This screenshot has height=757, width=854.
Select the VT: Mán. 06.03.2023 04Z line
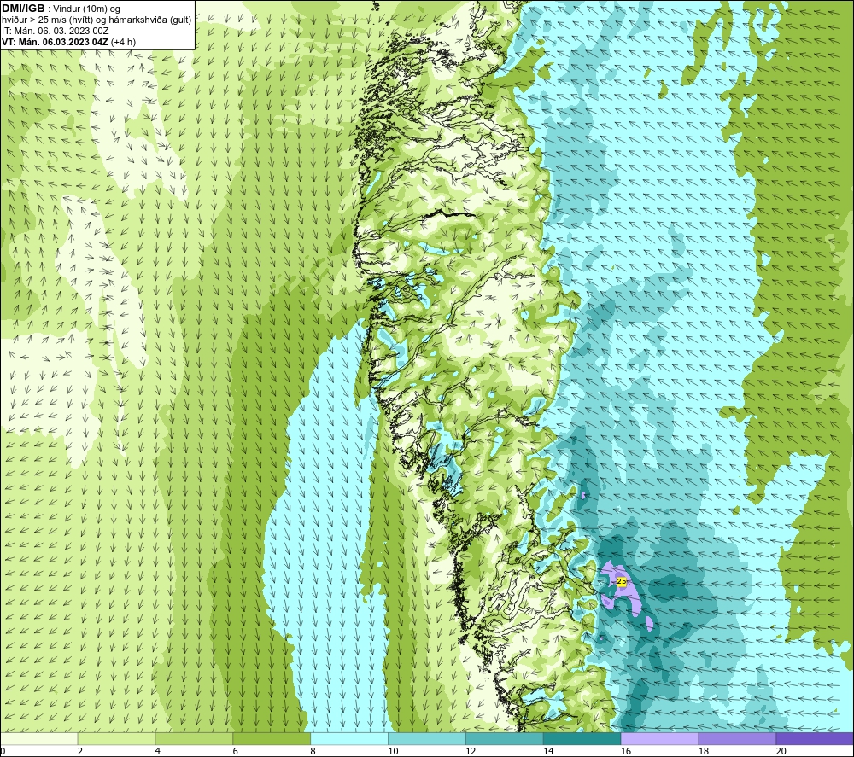[x=68, y=42]
